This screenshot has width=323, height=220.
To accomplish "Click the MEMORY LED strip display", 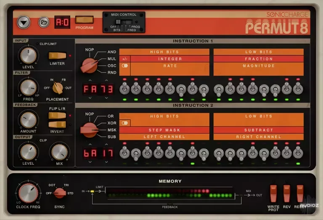I will pyautogui.click(x=170, y=193).
